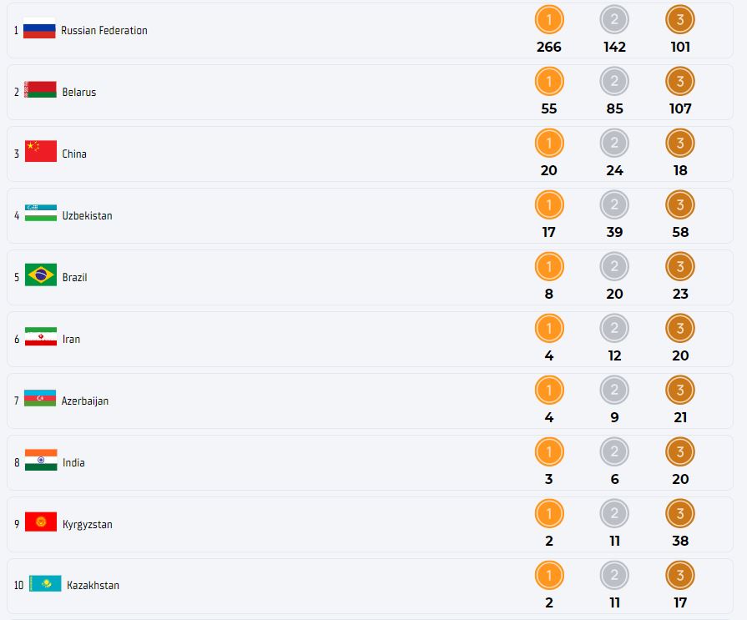
Task: Open the Kazakhstan country name link
Action: (93, 586)
